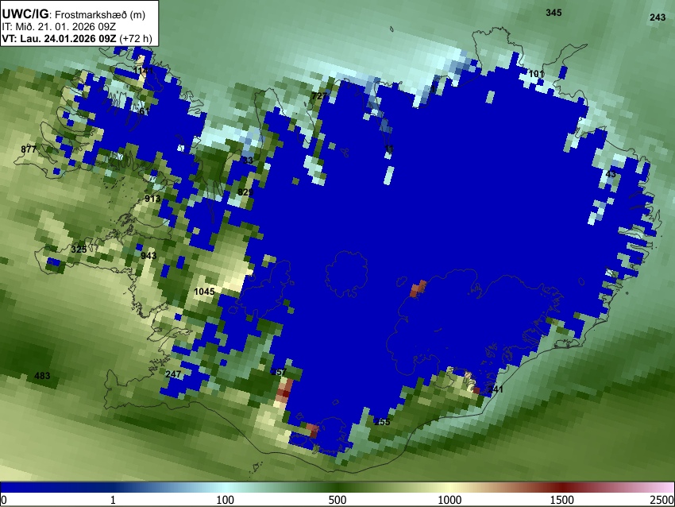Click the legend label 100

tap(226, 500)
